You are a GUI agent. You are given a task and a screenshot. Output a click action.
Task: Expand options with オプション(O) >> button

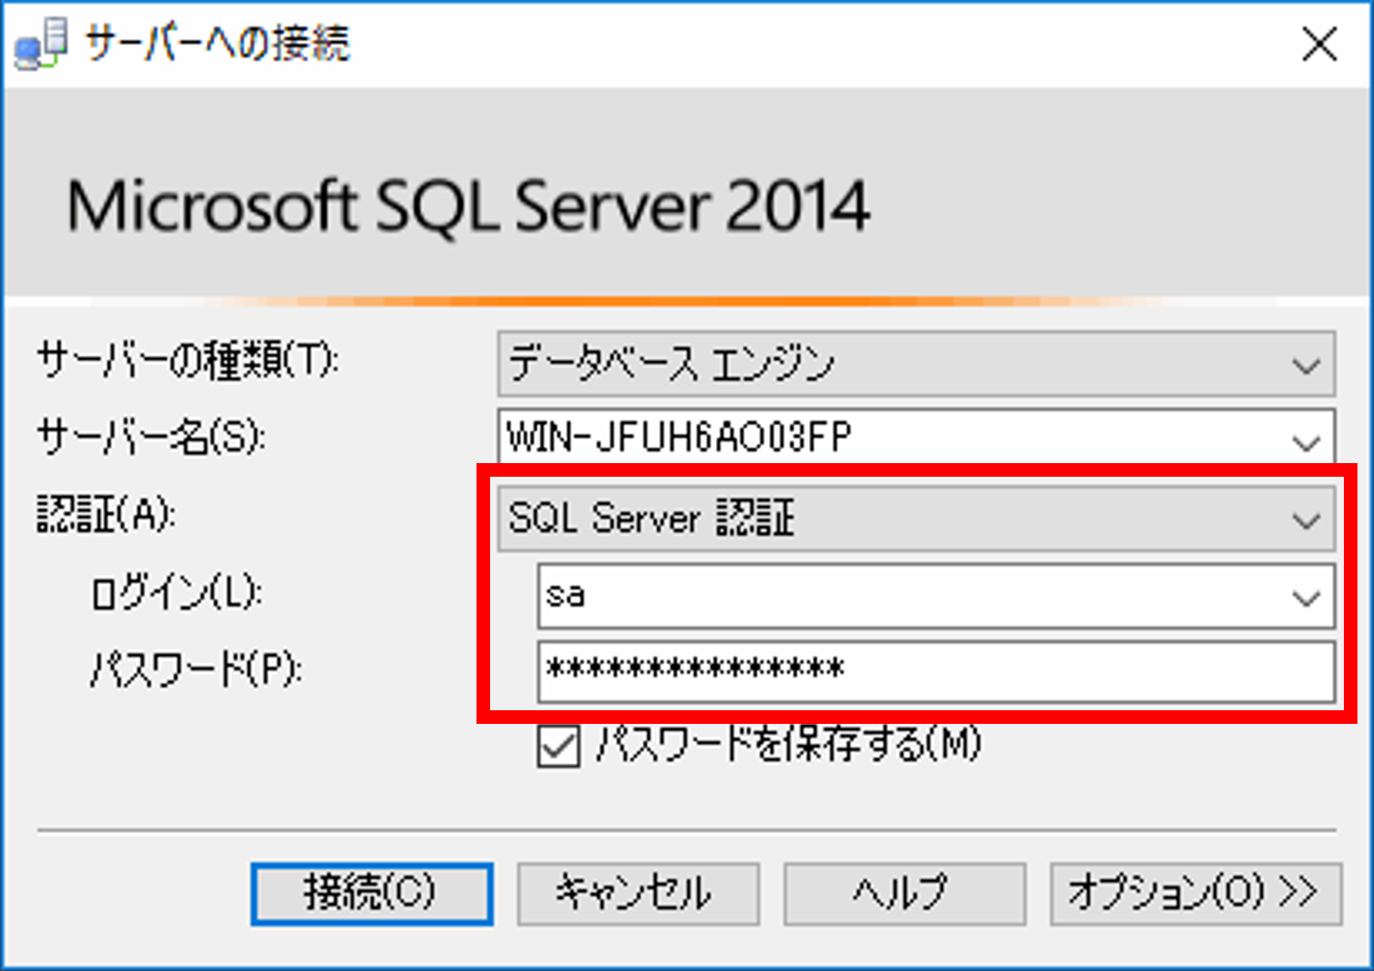click(1196, 893)
